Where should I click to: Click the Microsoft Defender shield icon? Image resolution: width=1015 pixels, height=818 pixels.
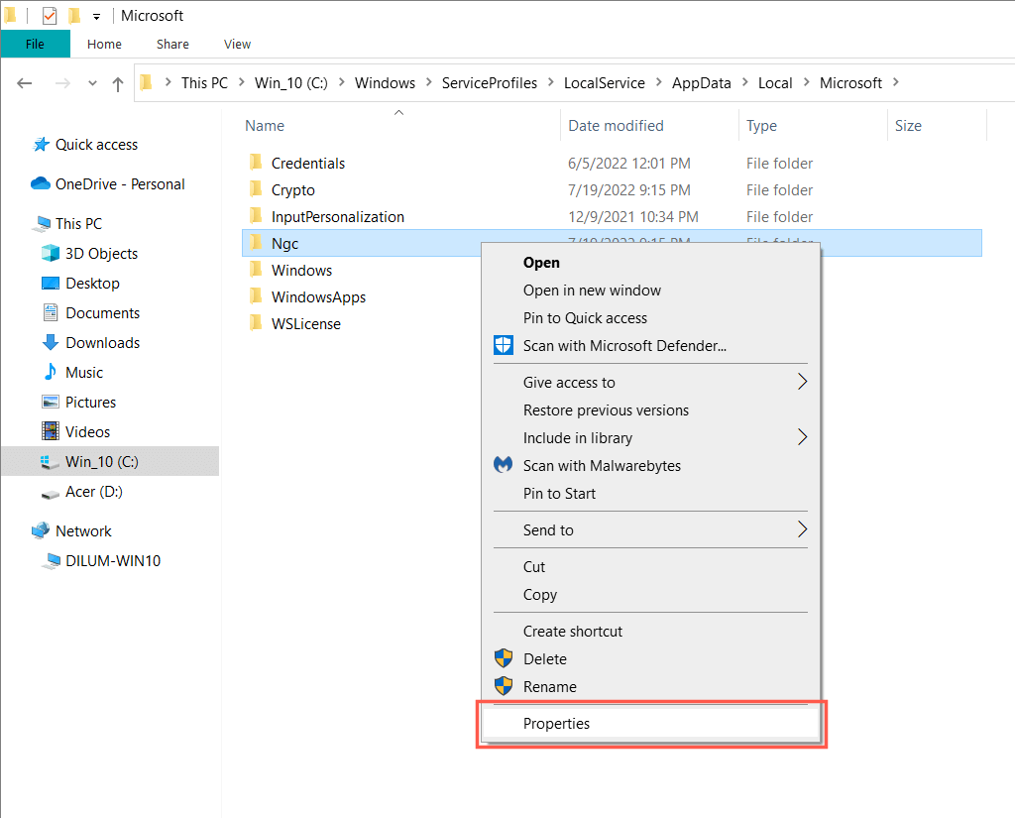504,346
